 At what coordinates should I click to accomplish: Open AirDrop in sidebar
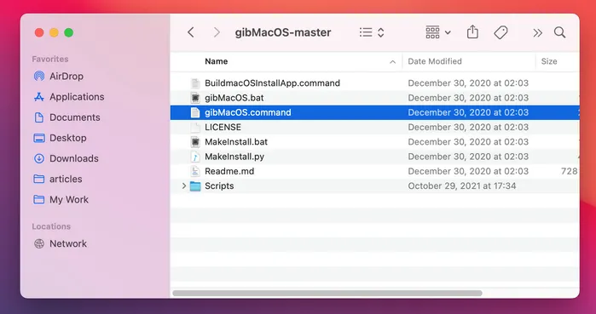tap(59, 77)
